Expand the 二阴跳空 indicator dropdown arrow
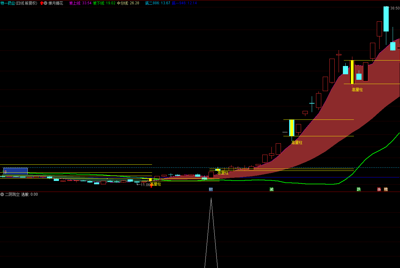The height and width of the screenshot is (268, 400). point(2,194)
